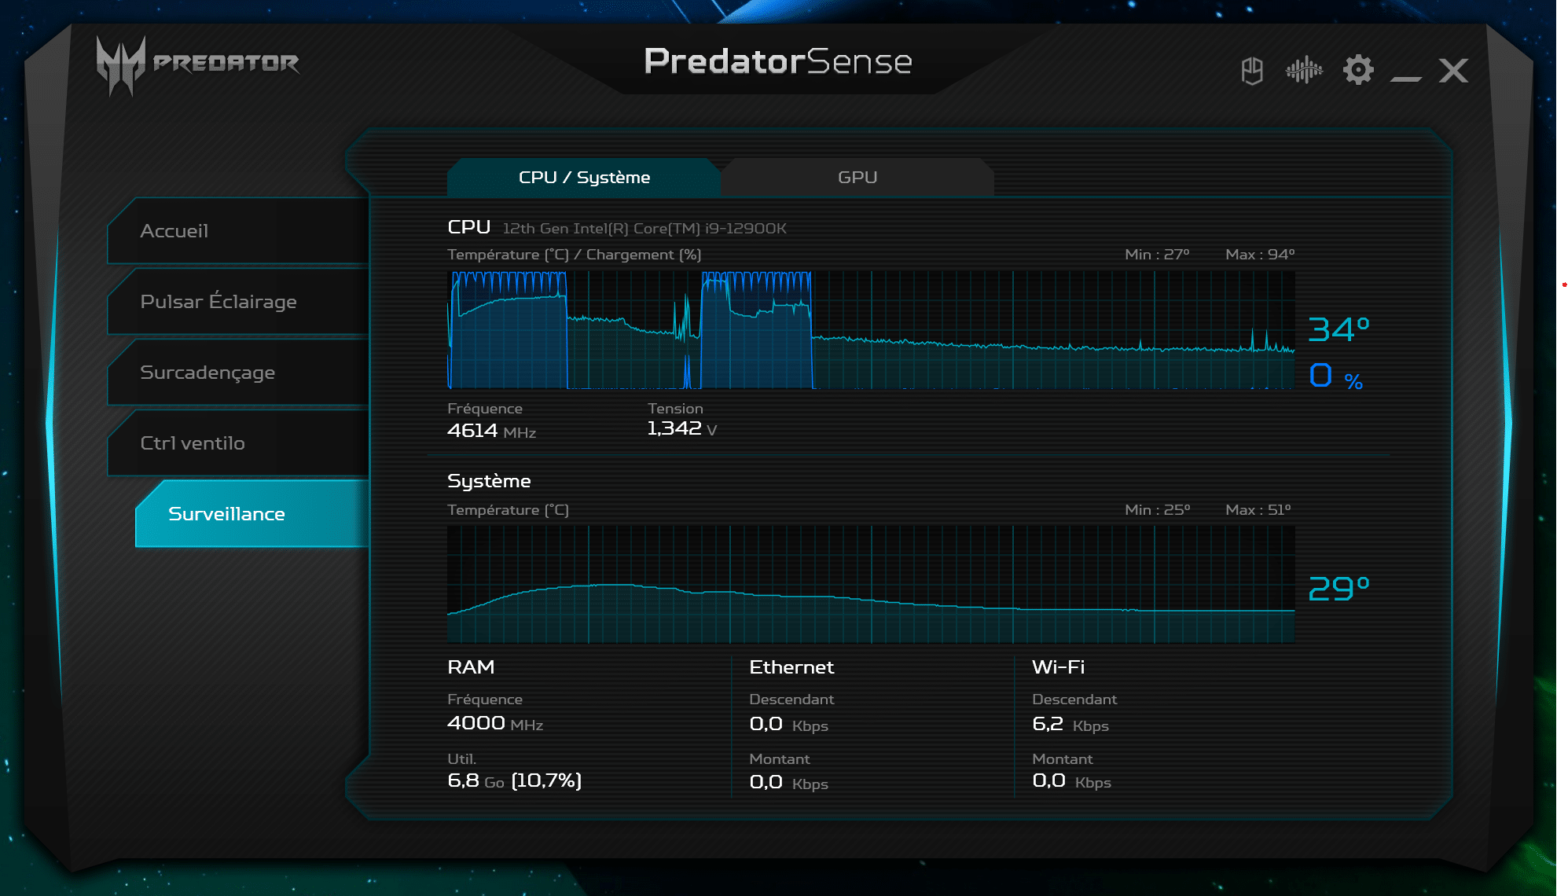Click Ethernet Descendant value 0,0 Kbps
The height and width of the screenshot is (896, 1568).
(788, 725)
